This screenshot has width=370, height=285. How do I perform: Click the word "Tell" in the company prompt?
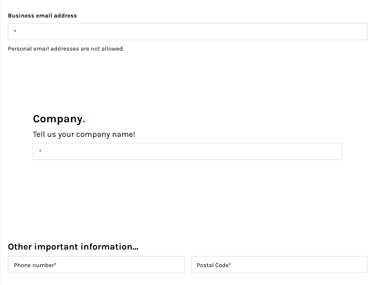pos(39,134)
